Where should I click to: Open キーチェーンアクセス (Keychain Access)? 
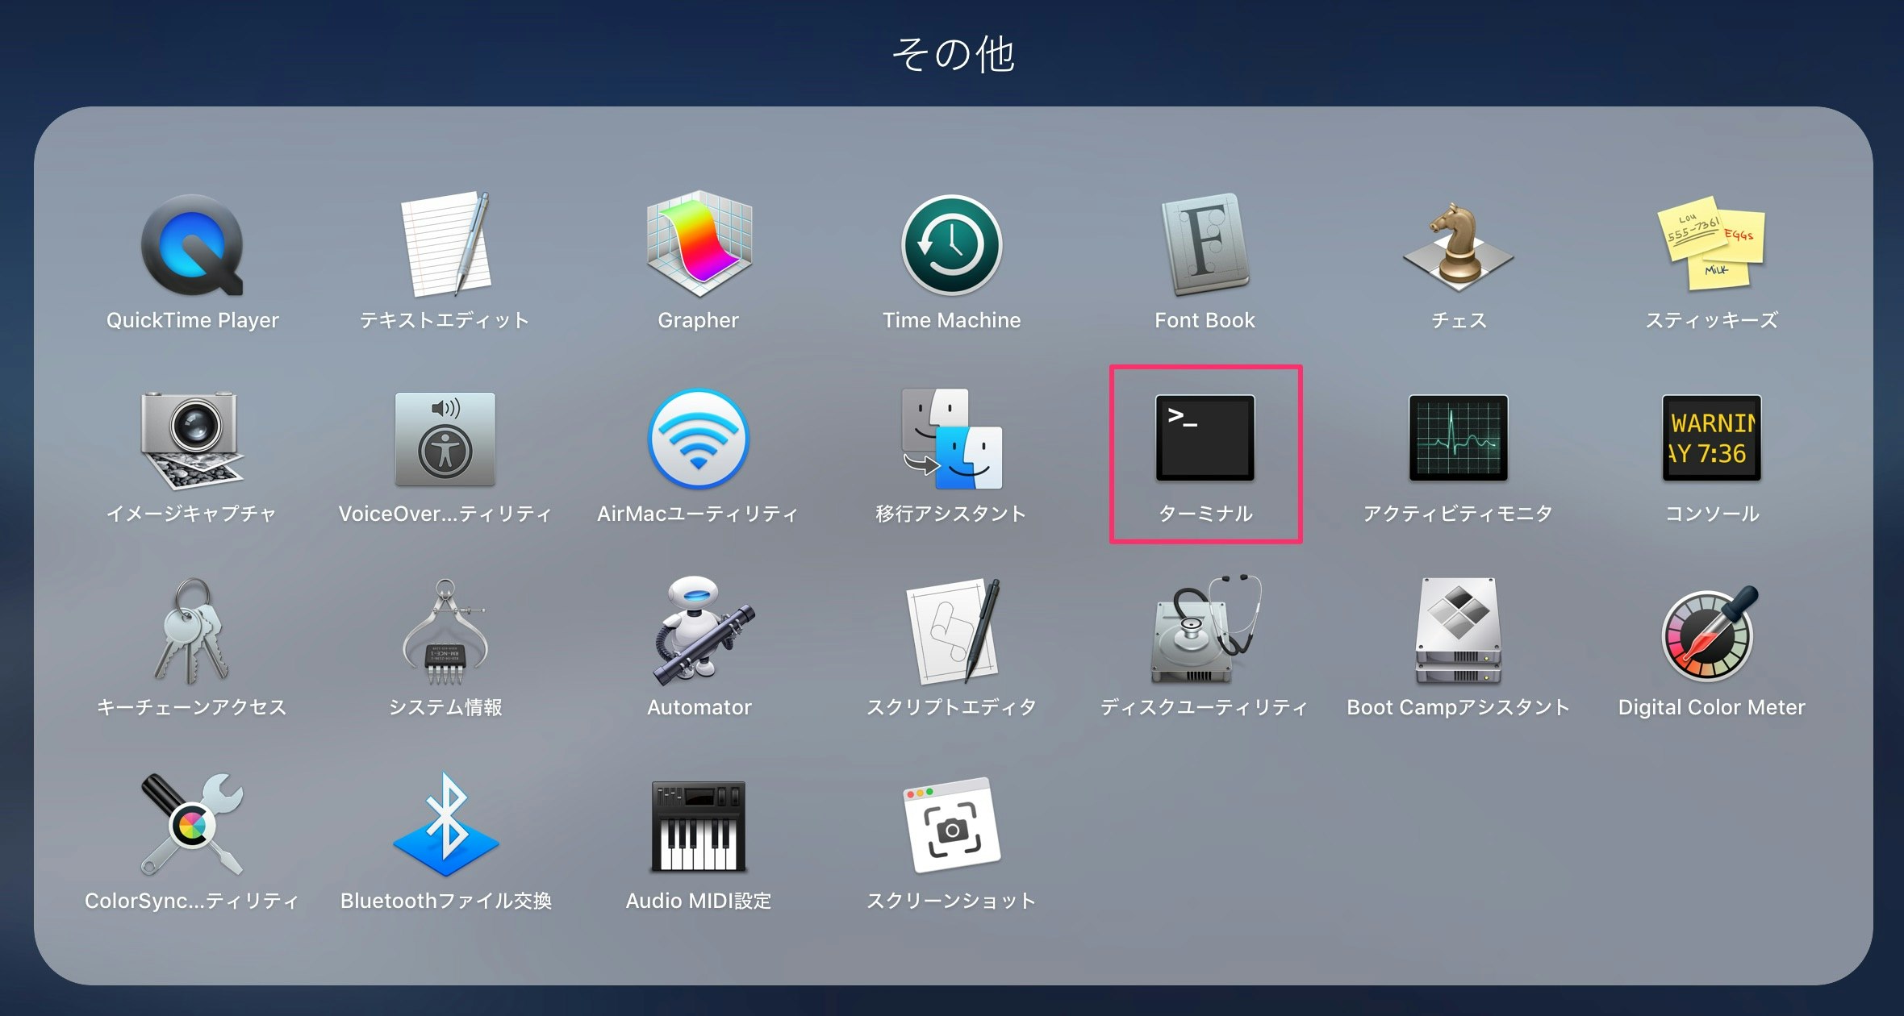tap(192, 637)
